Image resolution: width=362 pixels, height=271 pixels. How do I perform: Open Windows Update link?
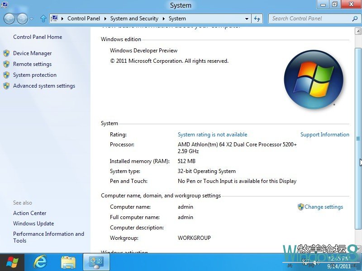pyautogui.click(x=33, y=224)
